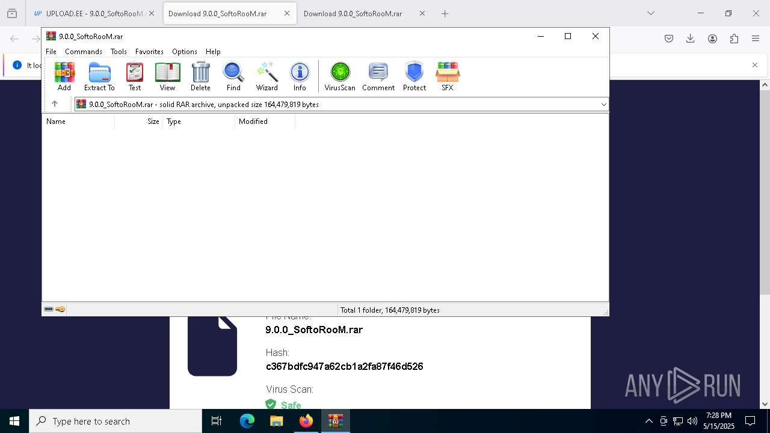Open the Action Center notifications
Viewport: 770px width, 433px height.
coord(750,421)
